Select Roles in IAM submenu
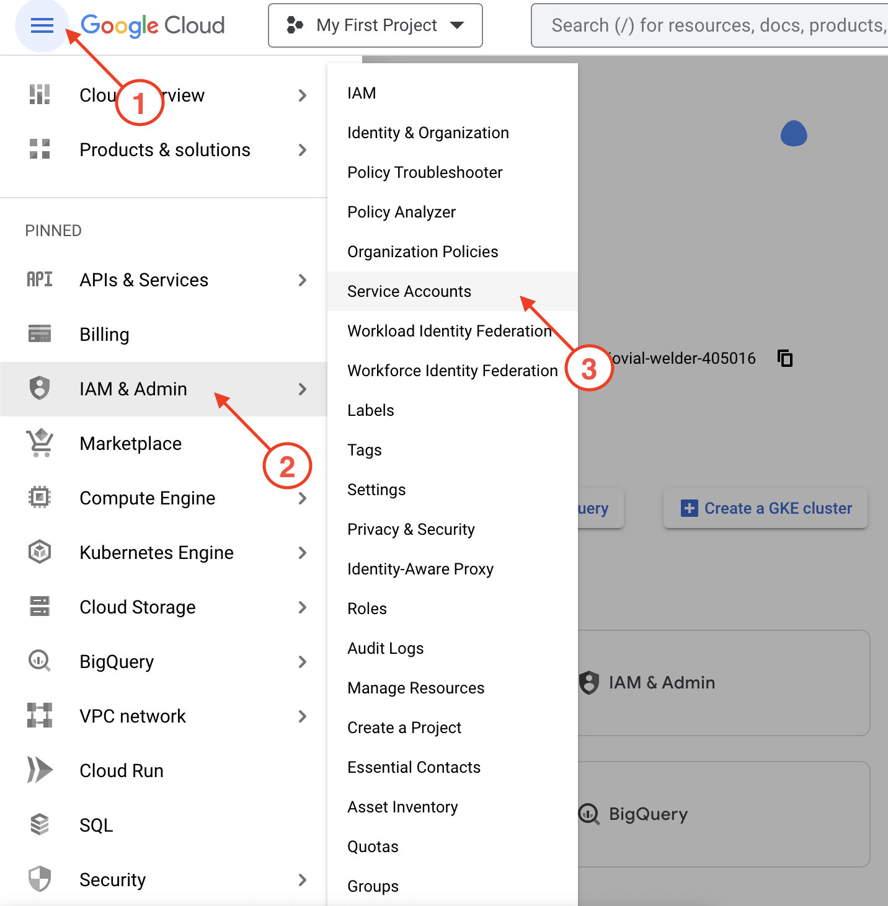The image size is (888, 906). pyautogui.click(x=453, y=609)
